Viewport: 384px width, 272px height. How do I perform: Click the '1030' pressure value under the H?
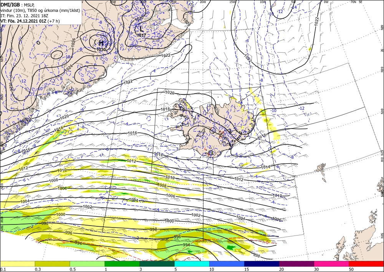pos(101,49)
